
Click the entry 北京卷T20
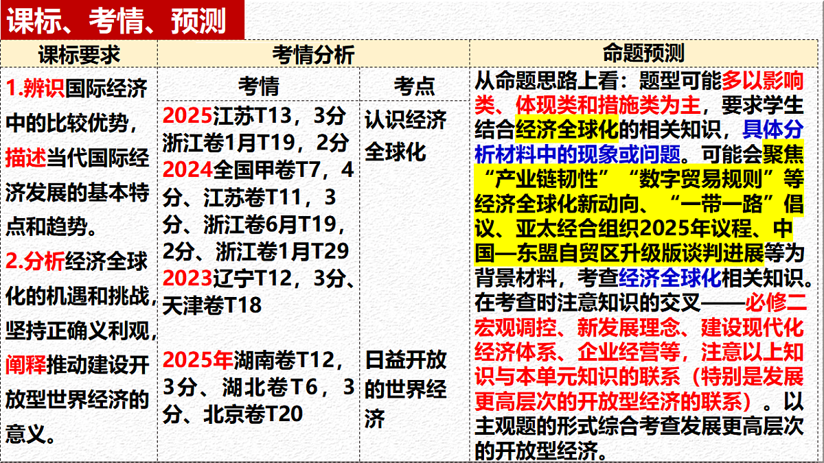pyautogui.click(x=253, y=414)
